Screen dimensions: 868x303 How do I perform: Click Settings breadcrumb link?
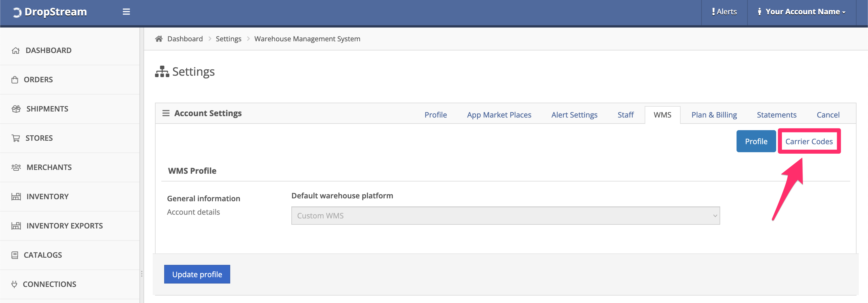coord(228,39)
